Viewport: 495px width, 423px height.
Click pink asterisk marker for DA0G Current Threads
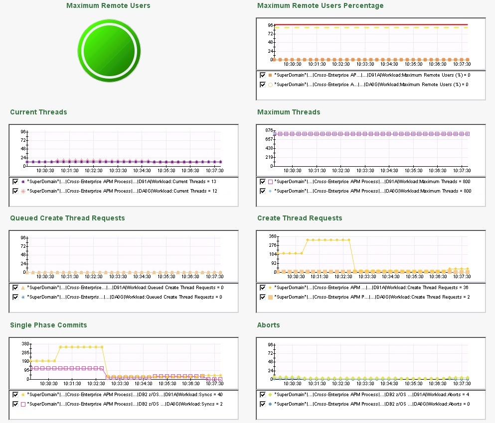pos(23,191)
